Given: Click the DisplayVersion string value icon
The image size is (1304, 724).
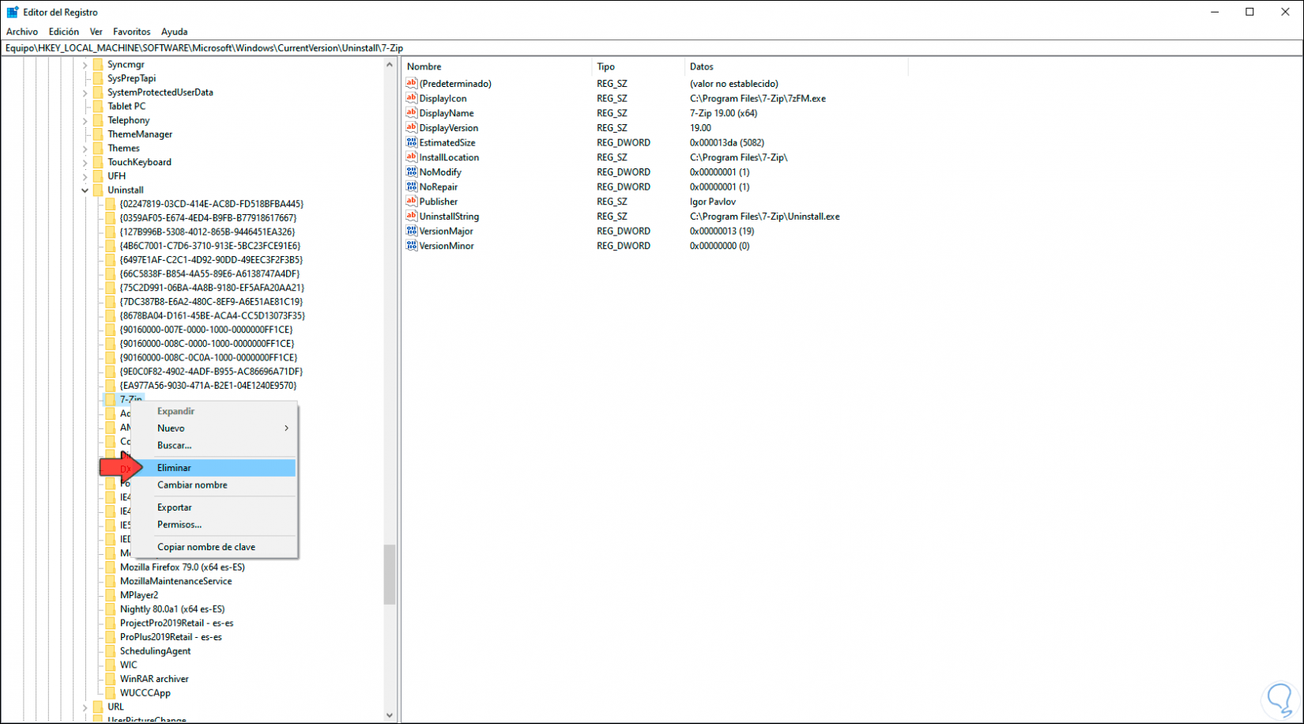Looking at the screenshot, I should pos(411,127).
